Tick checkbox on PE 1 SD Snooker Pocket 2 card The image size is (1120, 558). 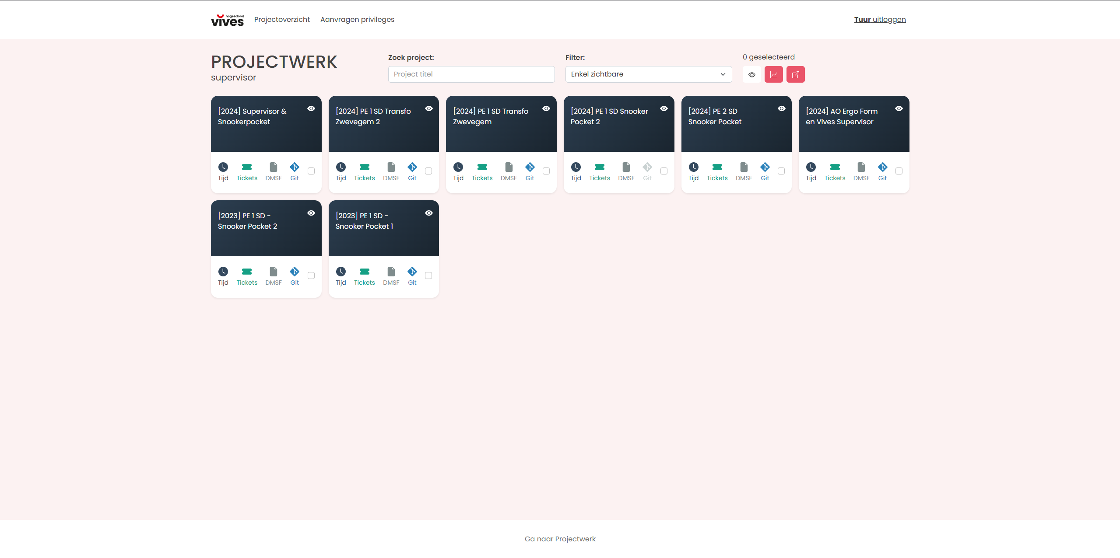[664, 171]
